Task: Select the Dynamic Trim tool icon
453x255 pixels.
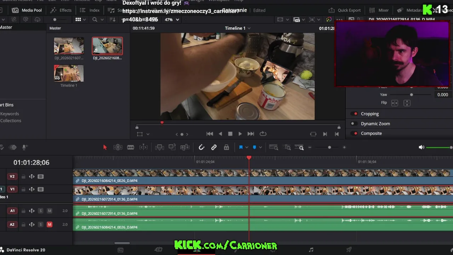Action: tap(143, 147)
